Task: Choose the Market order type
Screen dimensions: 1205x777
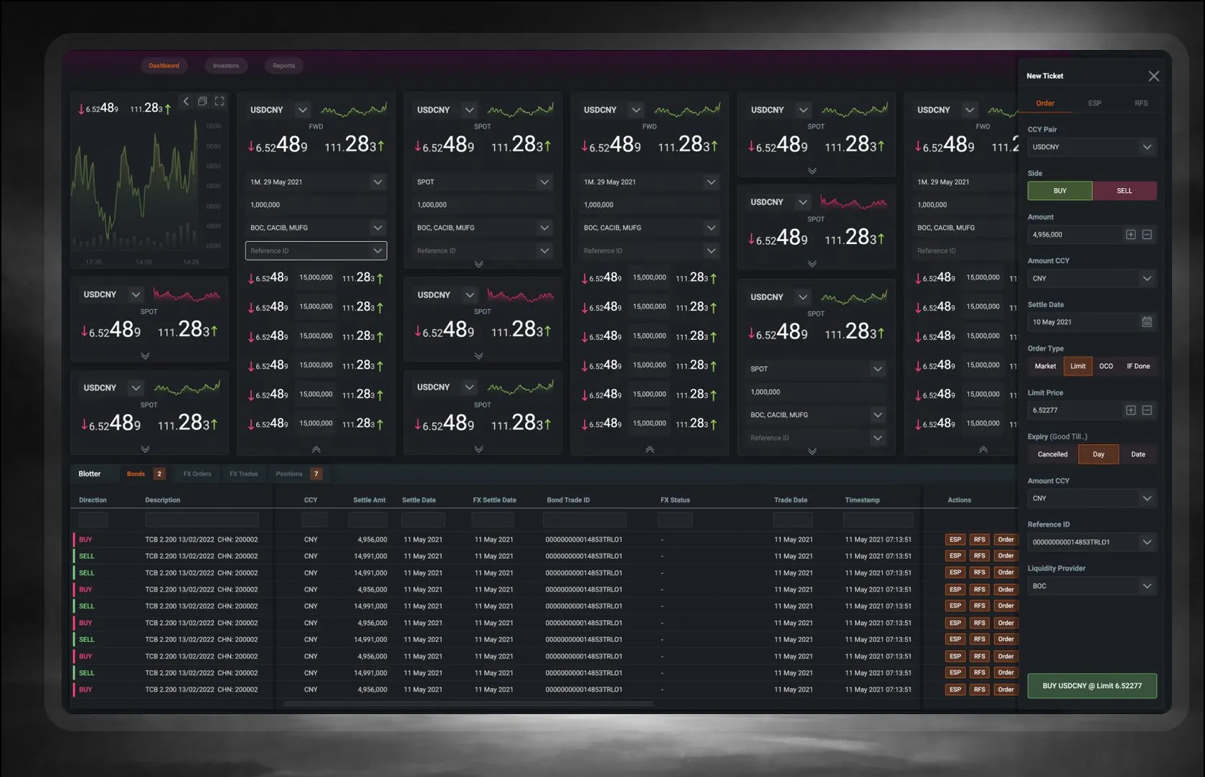Action: point(1045,367)
